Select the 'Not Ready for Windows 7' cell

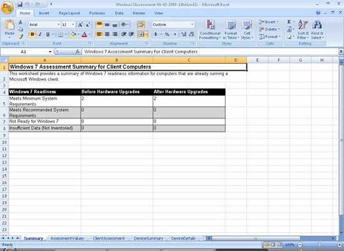coord(44,122)
